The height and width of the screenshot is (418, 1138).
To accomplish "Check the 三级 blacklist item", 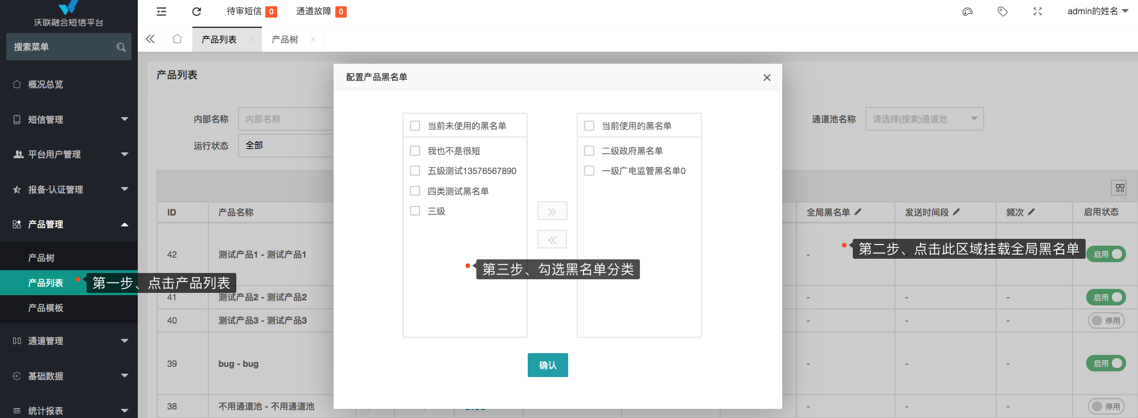I will (415, 211).
